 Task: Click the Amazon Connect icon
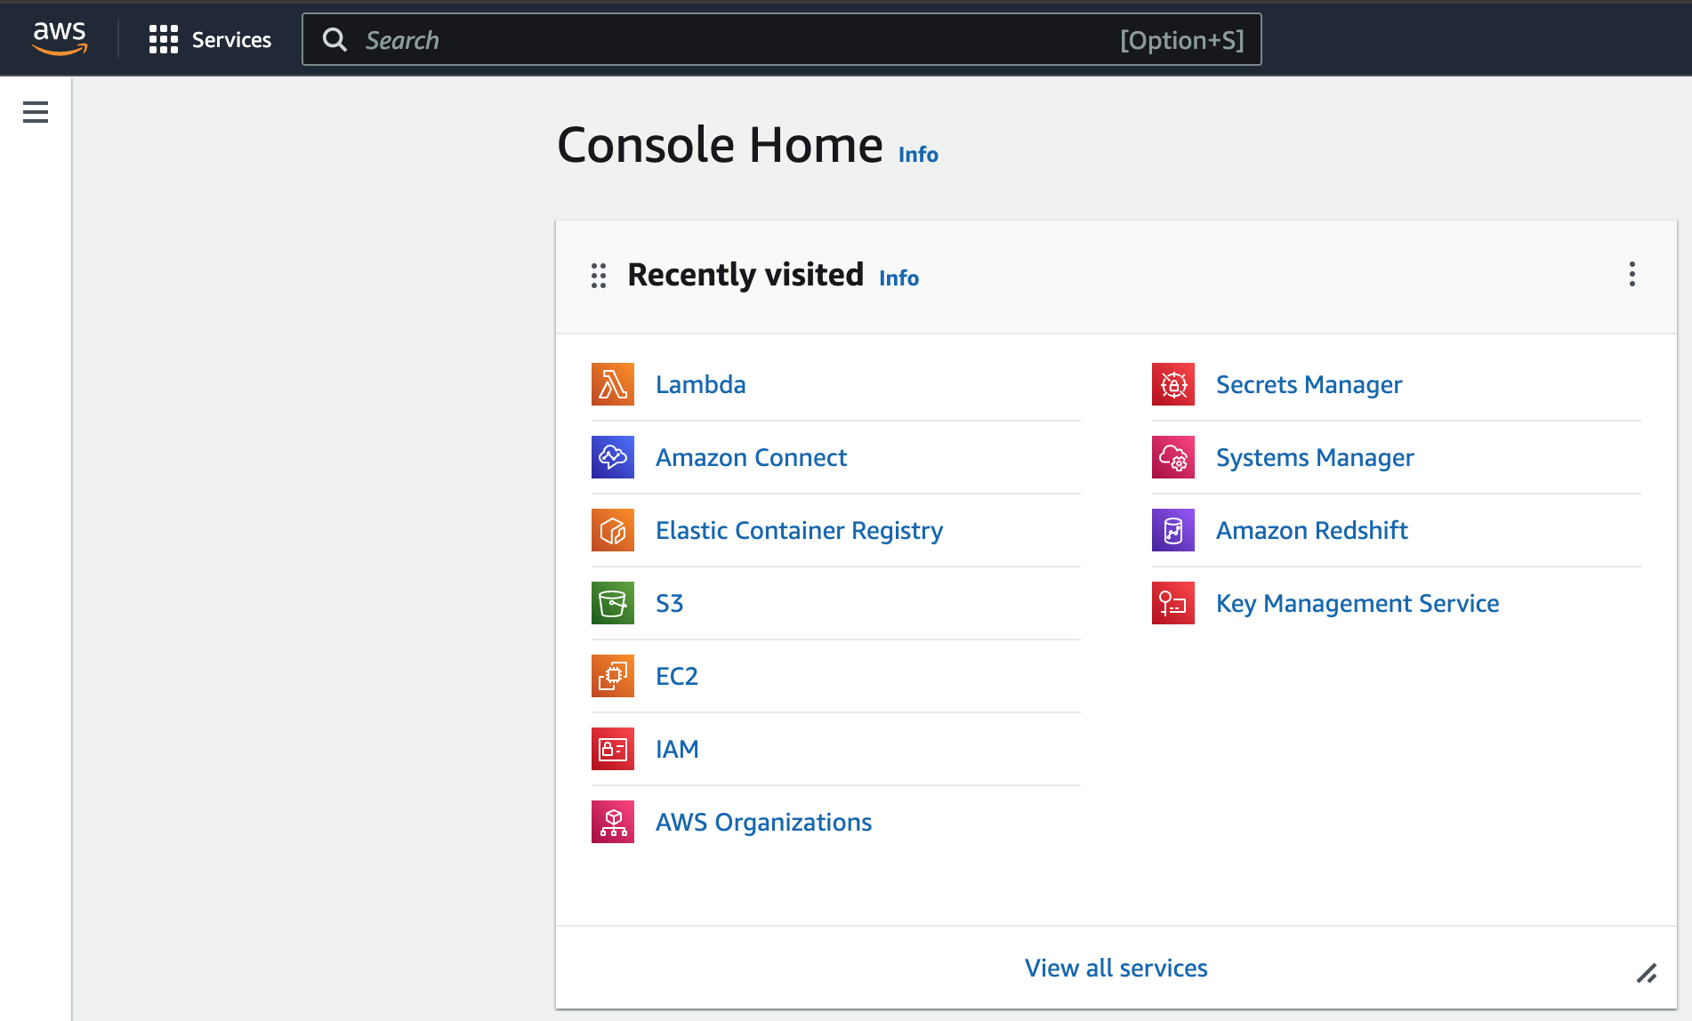click(612, 457)
